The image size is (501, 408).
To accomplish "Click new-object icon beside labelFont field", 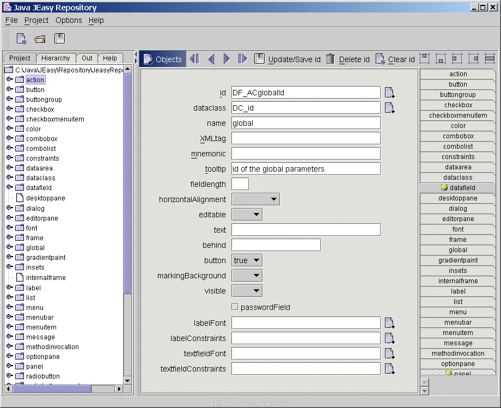I will pyautogui.click(x=389, y=323).
